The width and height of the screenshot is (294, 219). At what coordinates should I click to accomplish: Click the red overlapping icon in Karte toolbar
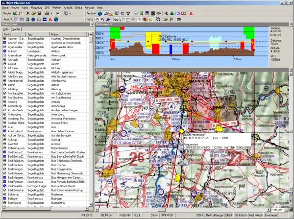click(145, 19)
